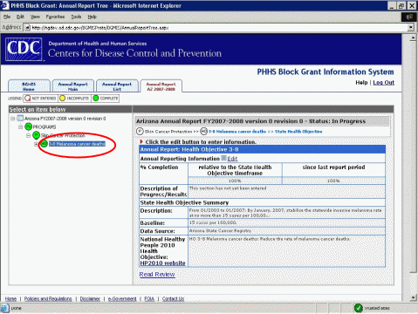Click the green Skin Cancer Protection icon

(36, 135)
